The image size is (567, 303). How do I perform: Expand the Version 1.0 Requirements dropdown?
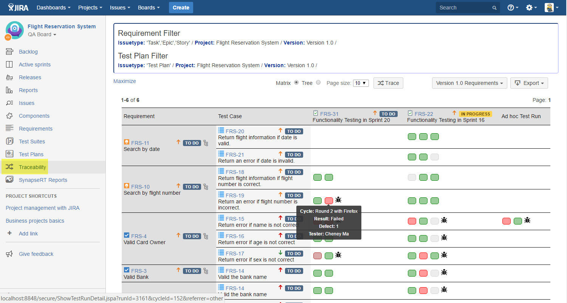(469, 83)
